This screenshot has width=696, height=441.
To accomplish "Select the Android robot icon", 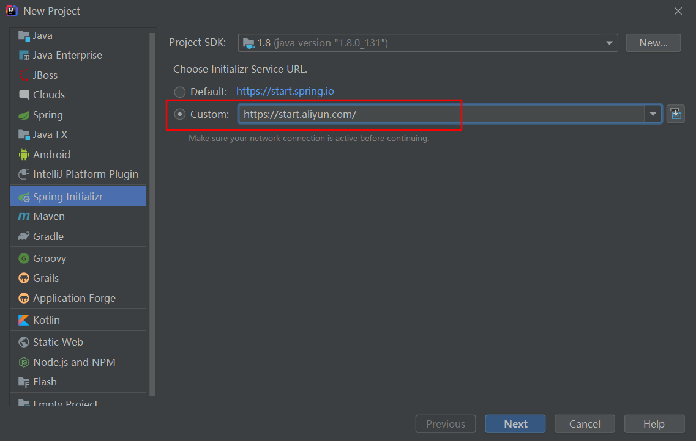I will pyautogui.click(x=24, y=155).
